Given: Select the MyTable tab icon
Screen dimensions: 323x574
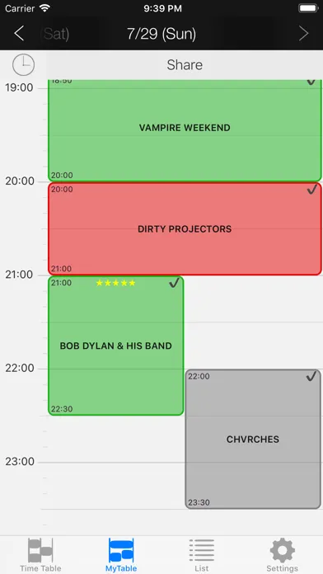Looking at the screenshot, I should click(121, 550).
